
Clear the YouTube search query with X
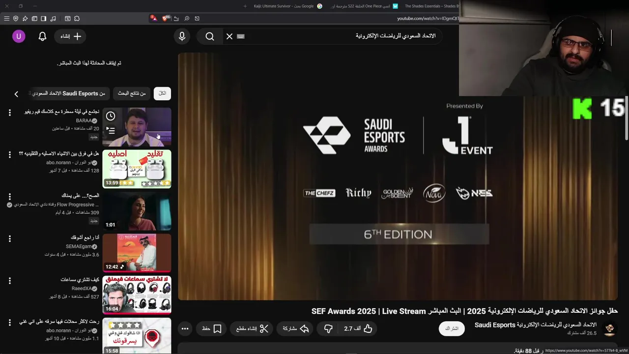[x=229, y=36]
